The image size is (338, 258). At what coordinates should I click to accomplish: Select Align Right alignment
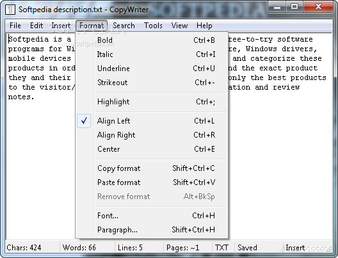point(152,135)
